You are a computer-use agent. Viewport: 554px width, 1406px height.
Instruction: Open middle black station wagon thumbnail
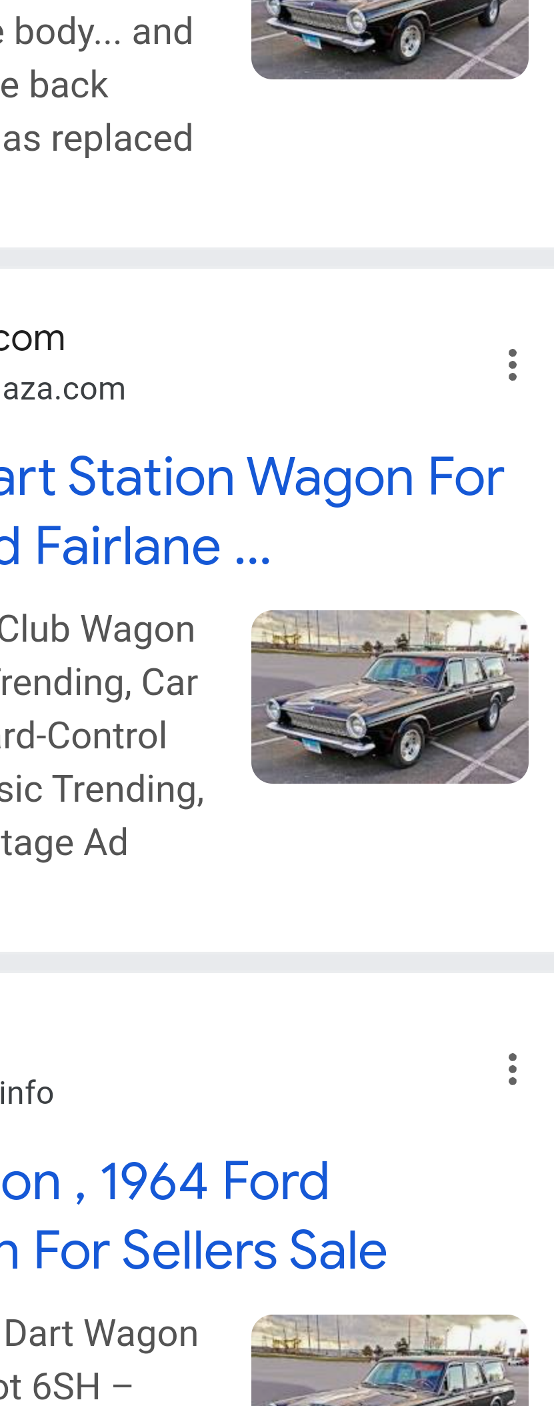point(390,697)
